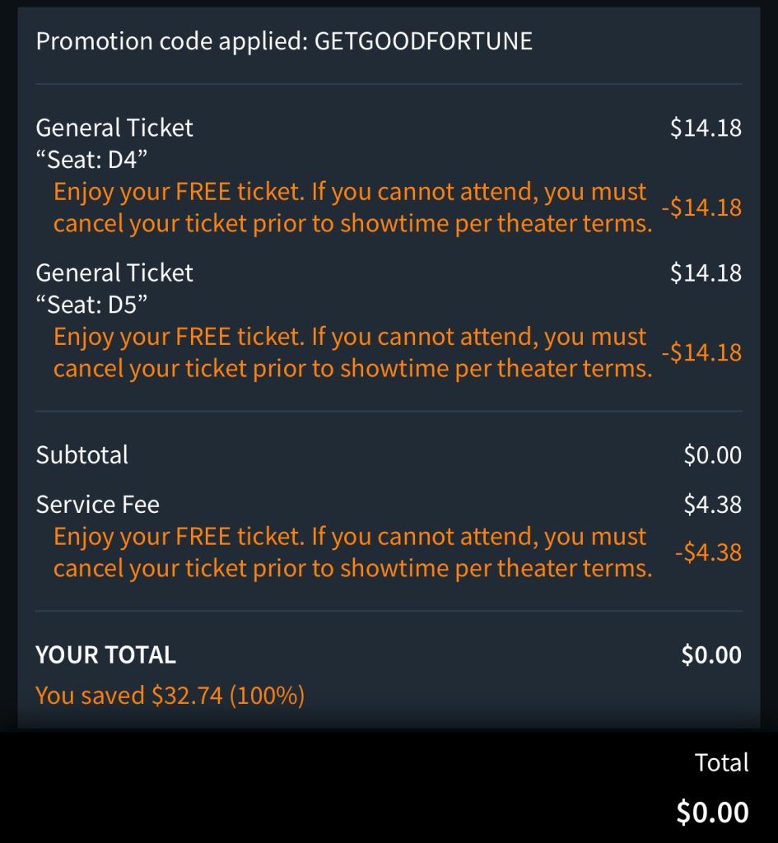Tap the "Seat: D5" text
The width and height of the screenshot is (778, 843).
[91, 304]
